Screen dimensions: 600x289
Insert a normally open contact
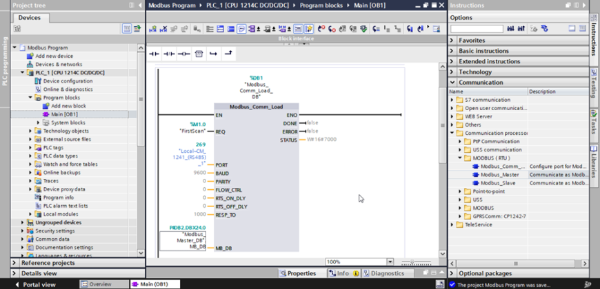point(154,54)
